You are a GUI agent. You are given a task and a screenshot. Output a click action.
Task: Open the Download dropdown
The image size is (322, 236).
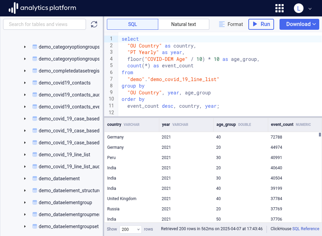click(x=299, y=24)
